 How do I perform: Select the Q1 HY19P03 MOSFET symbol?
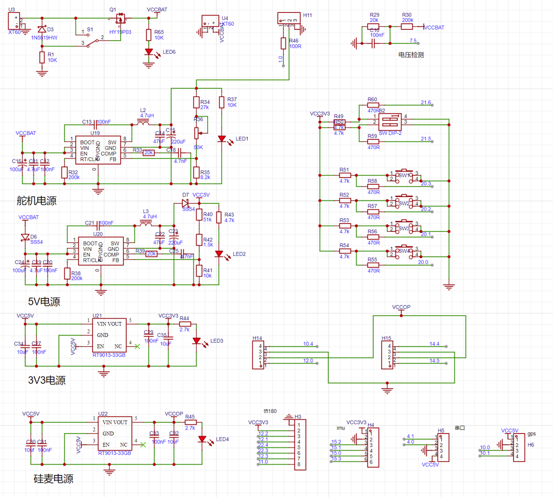[x=120, y=20]
